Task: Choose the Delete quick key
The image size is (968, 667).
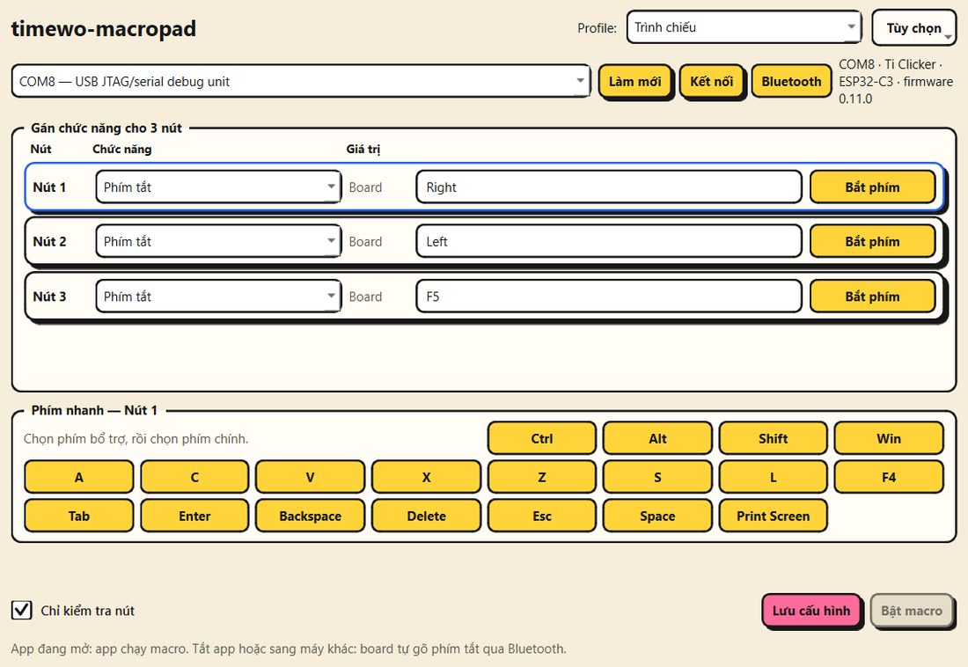Action: [x=426, y=516]
